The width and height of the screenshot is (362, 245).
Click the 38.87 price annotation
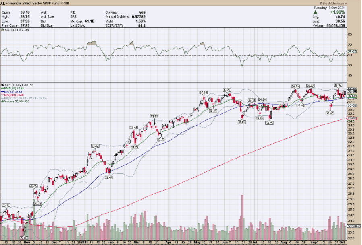[x=310, y=86]
